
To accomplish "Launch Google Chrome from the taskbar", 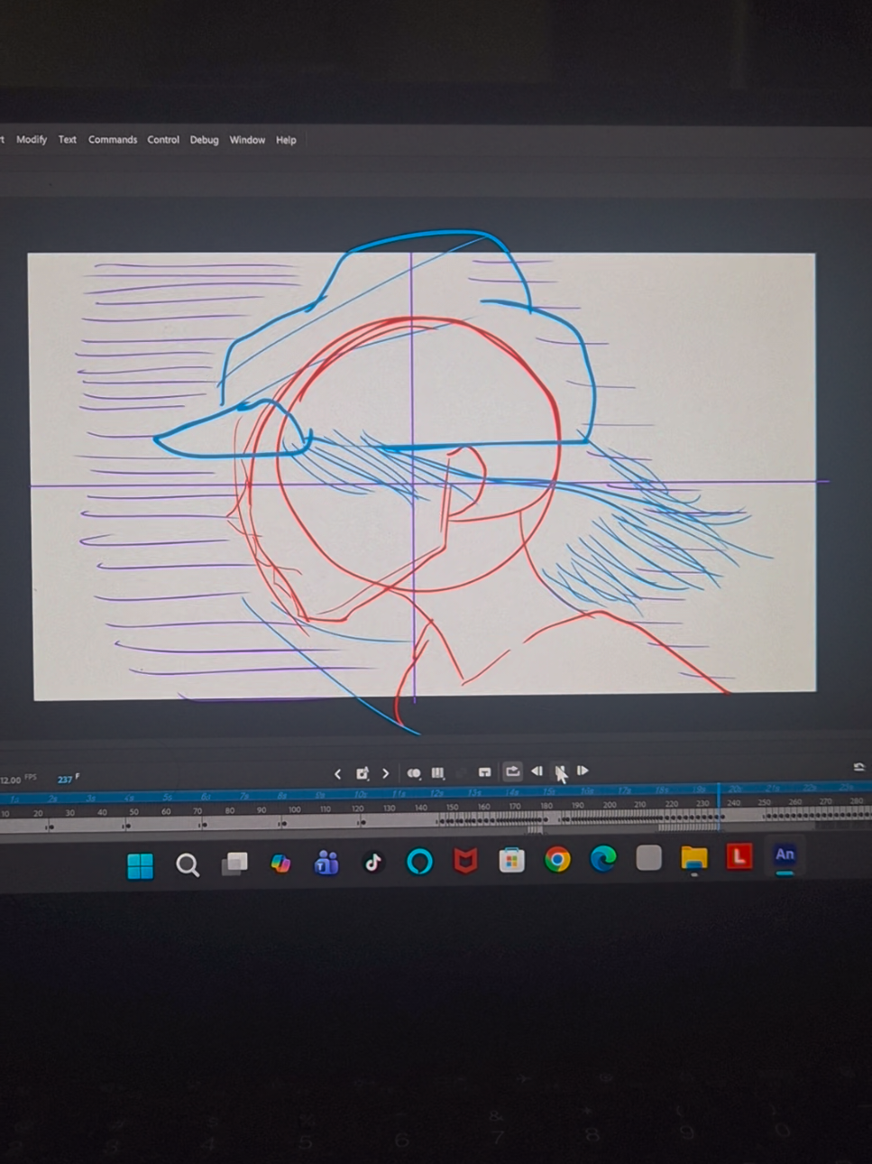I will click(x=557, y=860).
